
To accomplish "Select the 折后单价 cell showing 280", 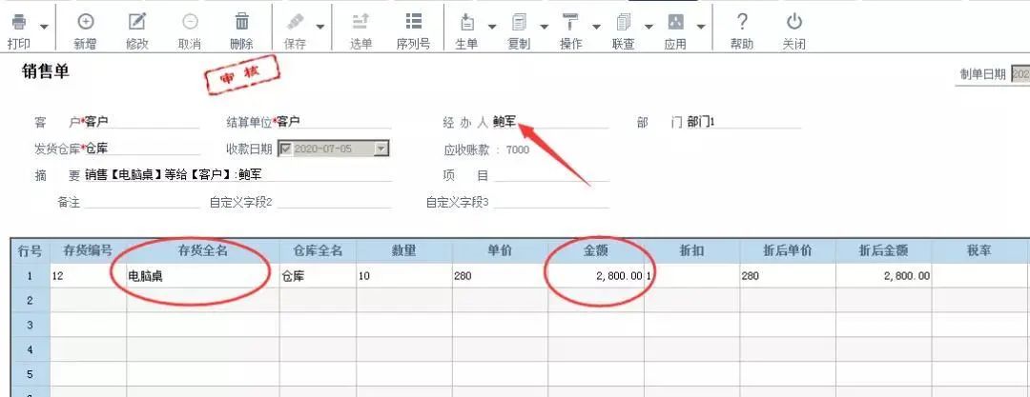I will tap(788, 275).
